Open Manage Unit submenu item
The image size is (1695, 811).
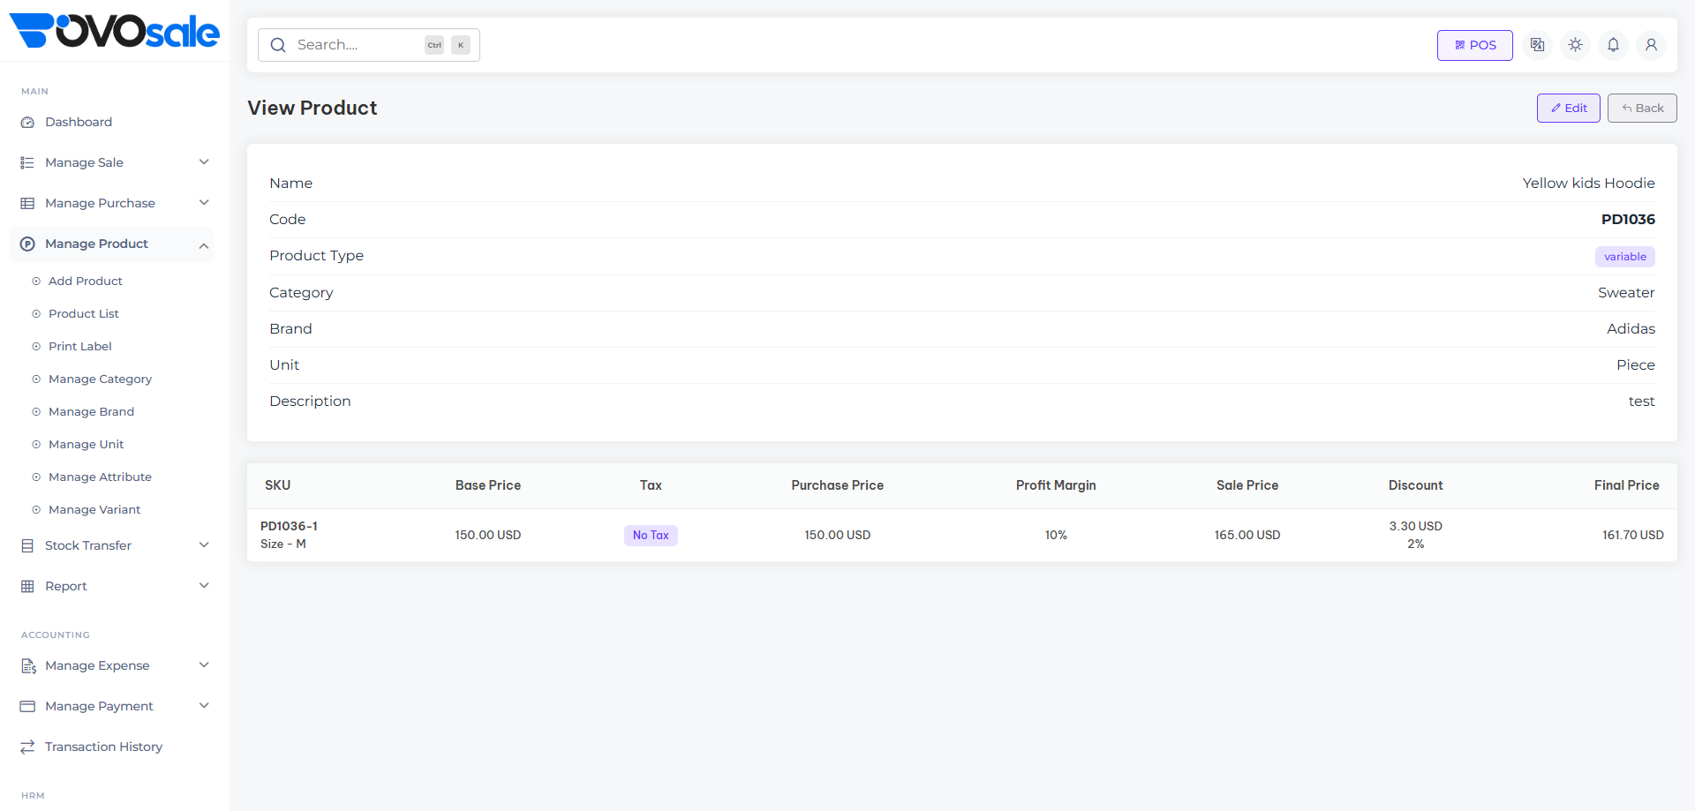tap(87, 445)
